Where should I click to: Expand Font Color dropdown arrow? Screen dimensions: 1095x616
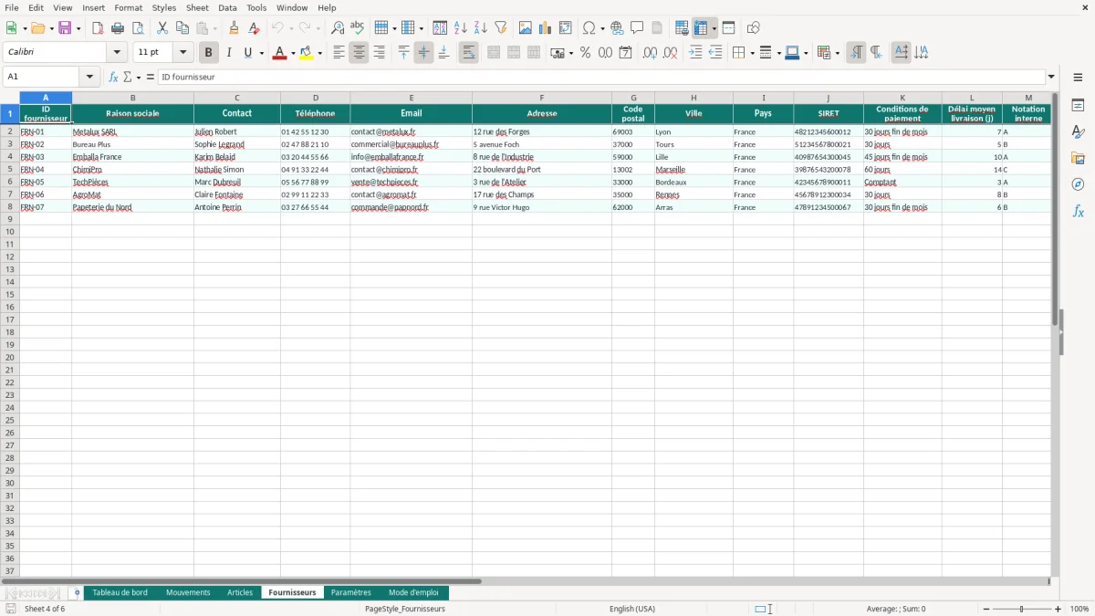pyautogui.click(x=292, y=53)
